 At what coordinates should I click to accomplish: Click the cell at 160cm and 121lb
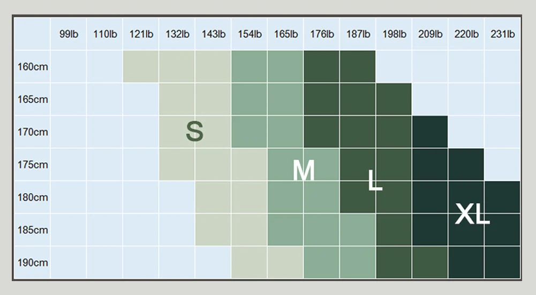[x=141, y=67]
